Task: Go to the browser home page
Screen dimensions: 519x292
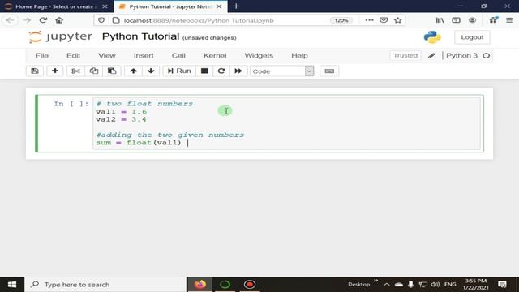Action: [x=59, y=20]
